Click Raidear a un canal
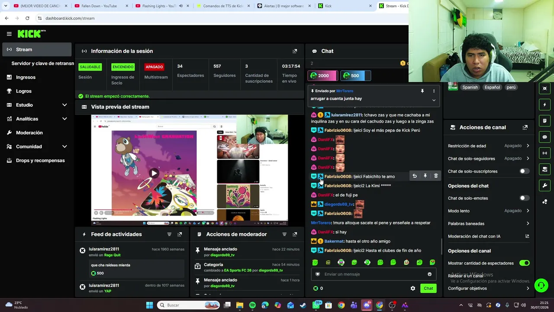Screen dimensions: 554x312 (x=465, y=276)
